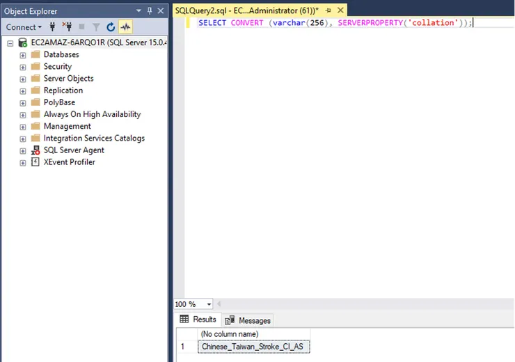Open the Connect dropdown menu
This screenshot has height=362, width=515.
pyautogui.click(x=24, y=27)
